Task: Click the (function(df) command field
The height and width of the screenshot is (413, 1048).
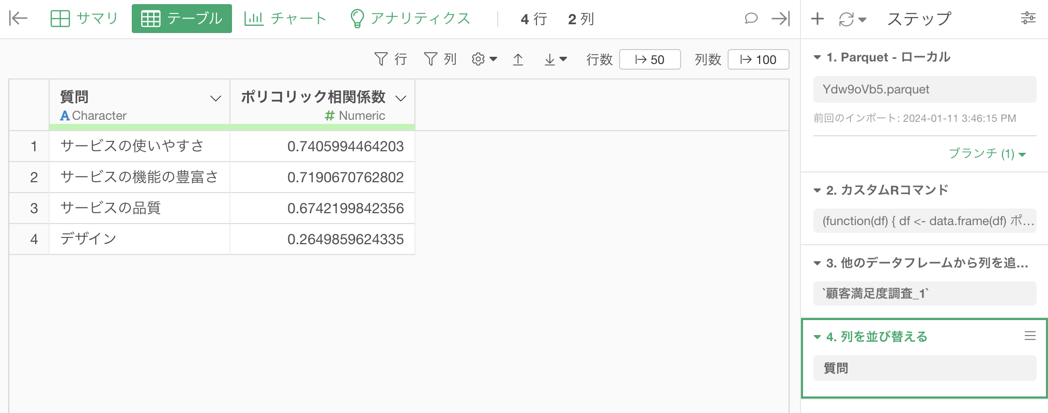Action: tap(924, 221)
